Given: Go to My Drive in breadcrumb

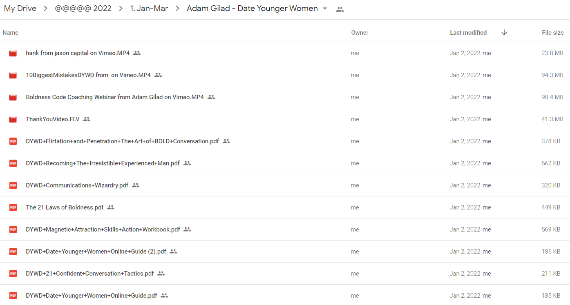Looking at the screenshot, I should pyautogui.click(x=20, y=9).
